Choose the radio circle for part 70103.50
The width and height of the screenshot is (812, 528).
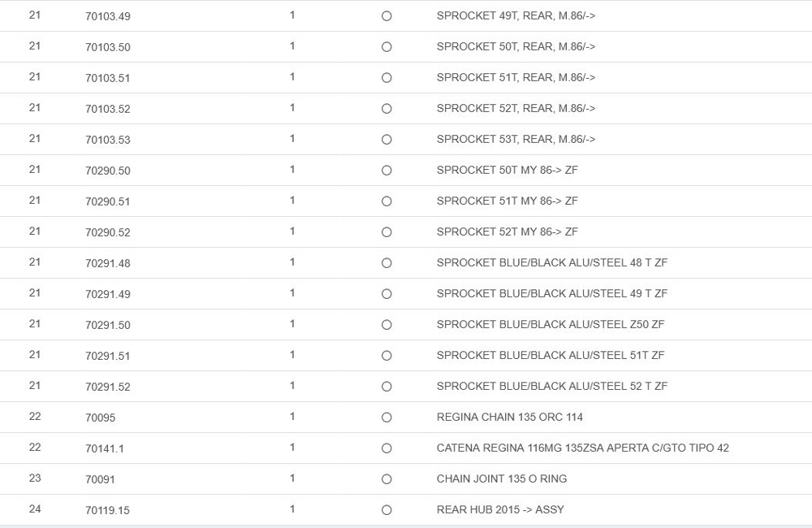tap(387, 47)
